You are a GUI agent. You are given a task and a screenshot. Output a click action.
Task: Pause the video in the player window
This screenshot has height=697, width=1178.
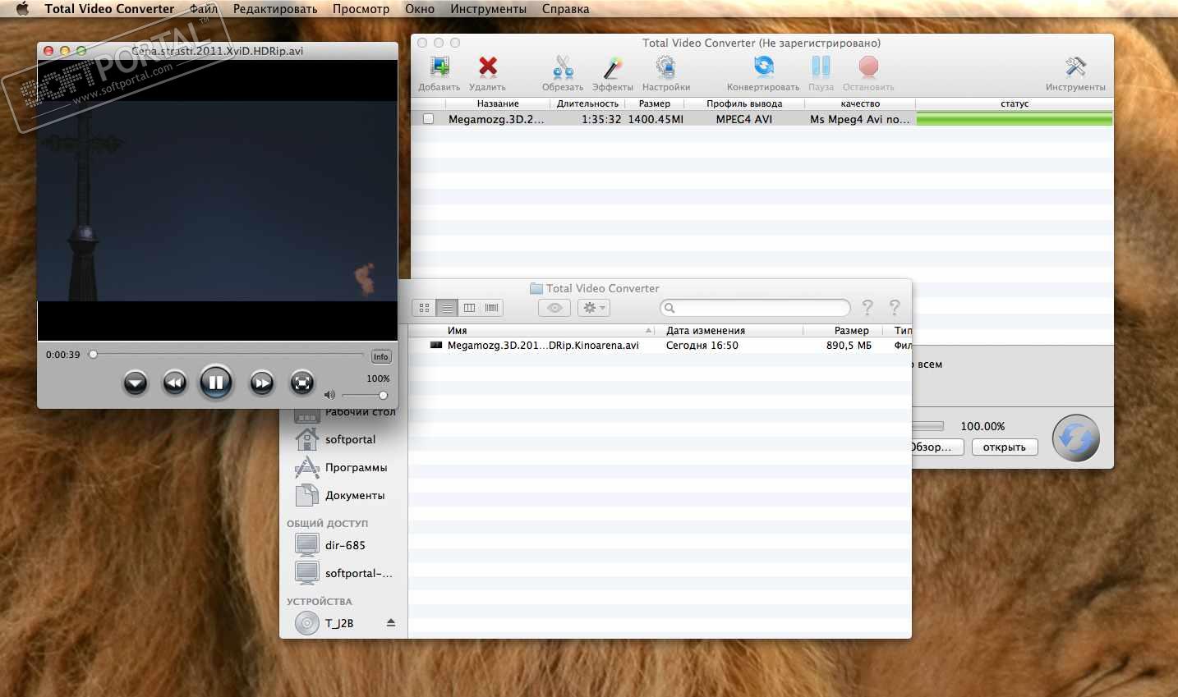coord(216,382)
